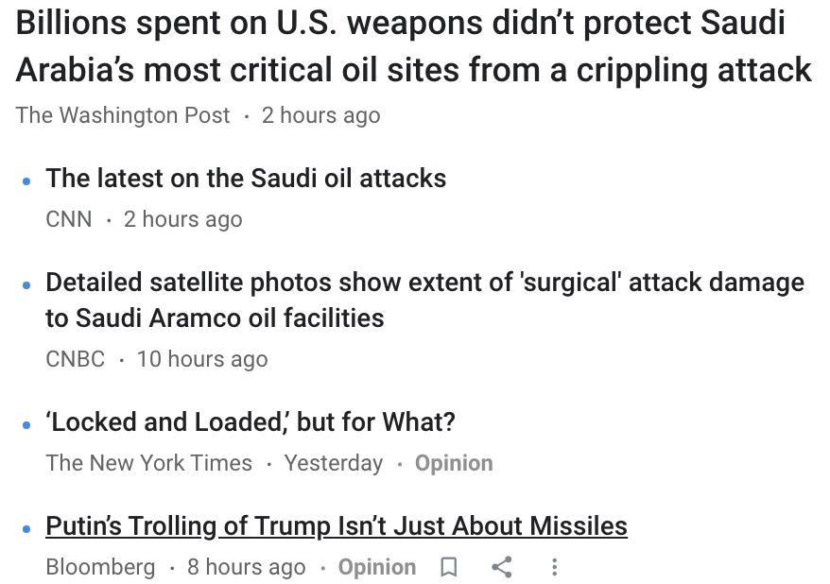This screenshot has width=830, height=584.
Task: Click the CNBC source label
Action: (76, 359)
